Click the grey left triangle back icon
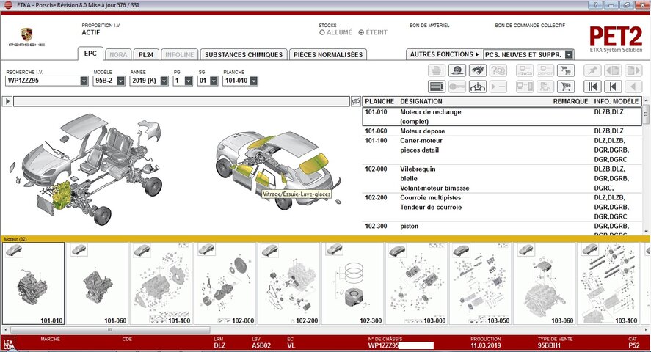Screen dimensions: 651x352 [x=633, y=87]
